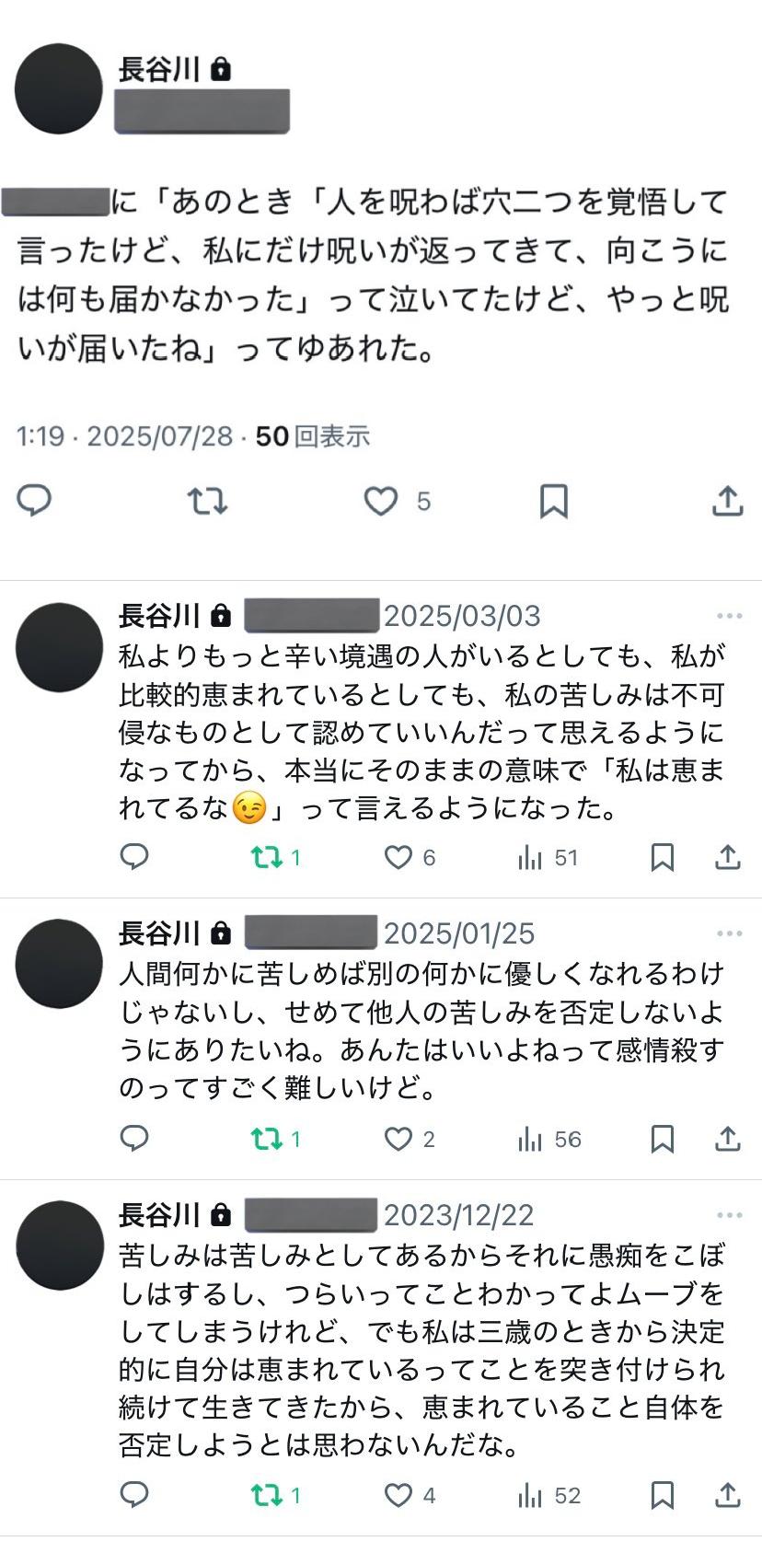Like the 2025/03/03 post with 6 likes
Screen dimensions: 762x1553
pos(398,857)
